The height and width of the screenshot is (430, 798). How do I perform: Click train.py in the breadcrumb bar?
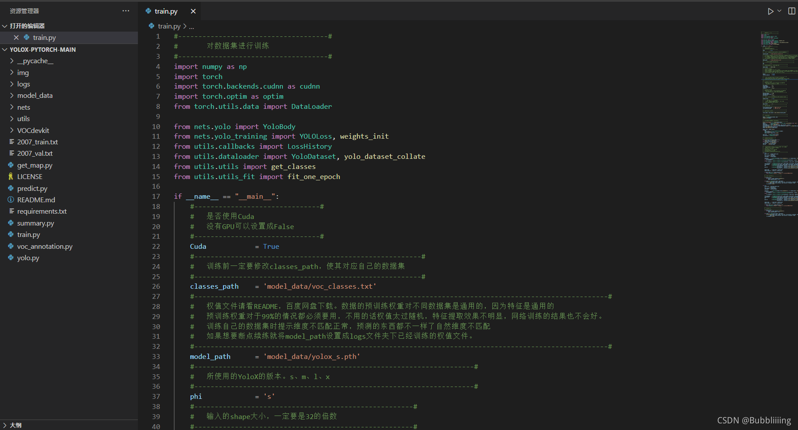pyautogui.click(x=169, y=26)
